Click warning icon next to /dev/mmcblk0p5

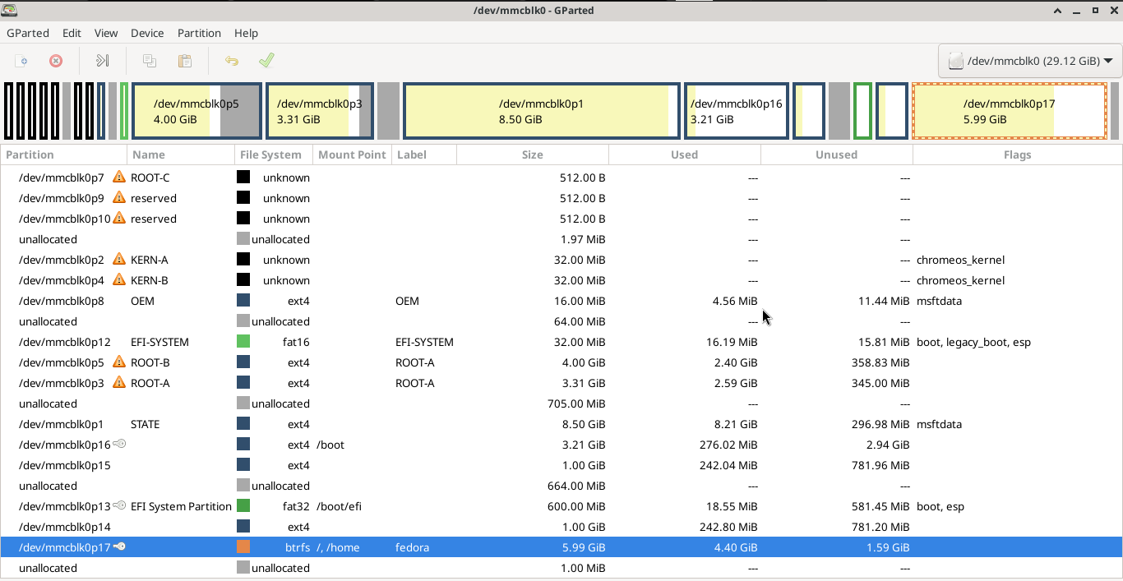(119, 362)
